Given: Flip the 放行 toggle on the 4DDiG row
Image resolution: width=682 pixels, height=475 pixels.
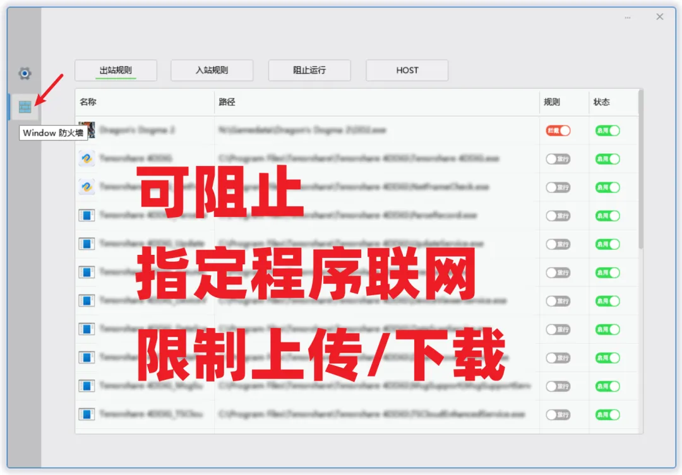Looking at the screenshot, I should coord(557,159).
